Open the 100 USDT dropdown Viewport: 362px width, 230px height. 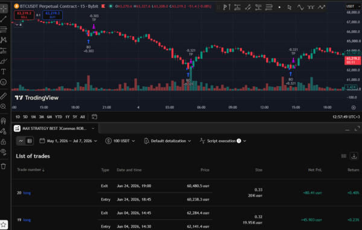pos(120,141)
